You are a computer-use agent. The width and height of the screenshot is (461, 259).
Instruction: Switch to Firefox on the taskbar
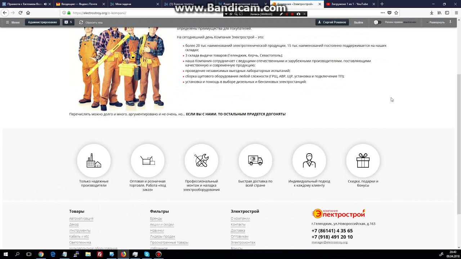[x=123, y=254]
